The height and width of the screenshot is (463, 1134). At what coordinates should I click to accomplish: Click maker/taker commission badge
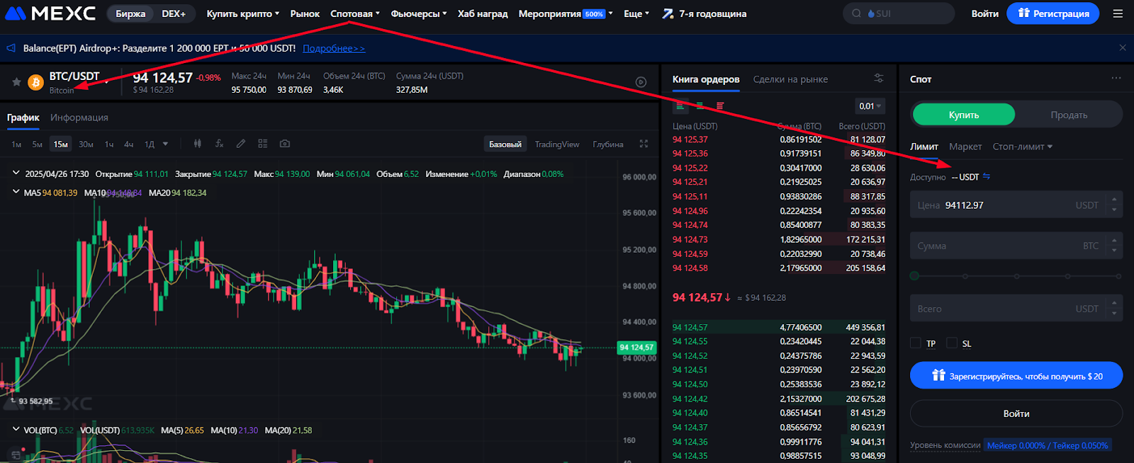[x=1048, y=445]
